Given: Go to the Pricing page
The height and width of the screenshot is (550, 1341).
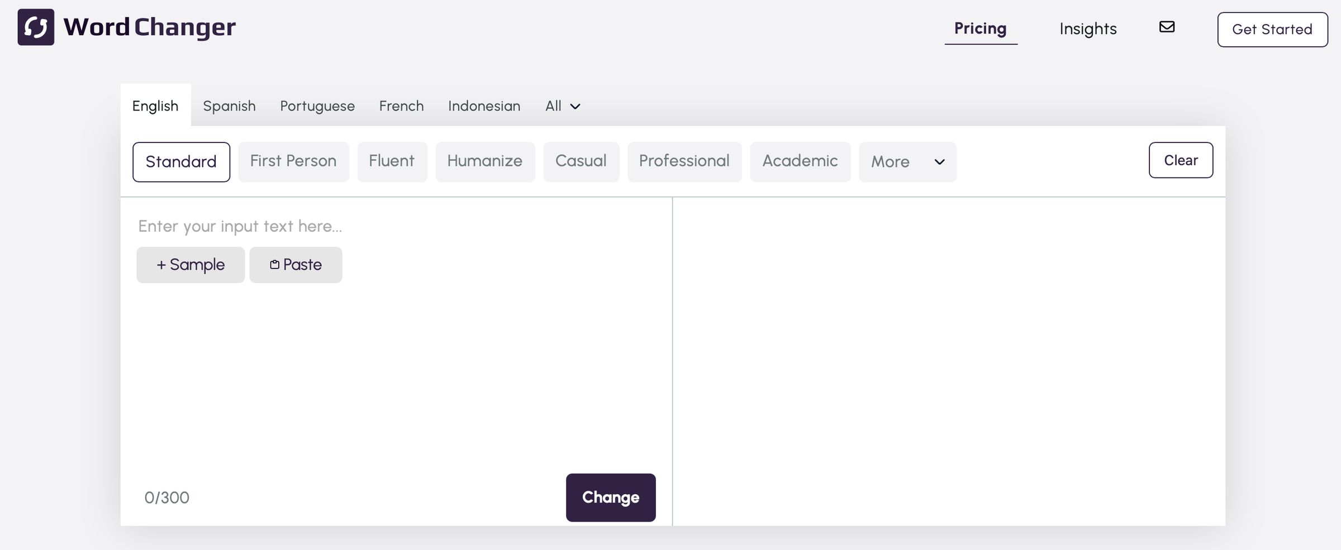Looking at the screenshot, I should [x=981, y=28].
